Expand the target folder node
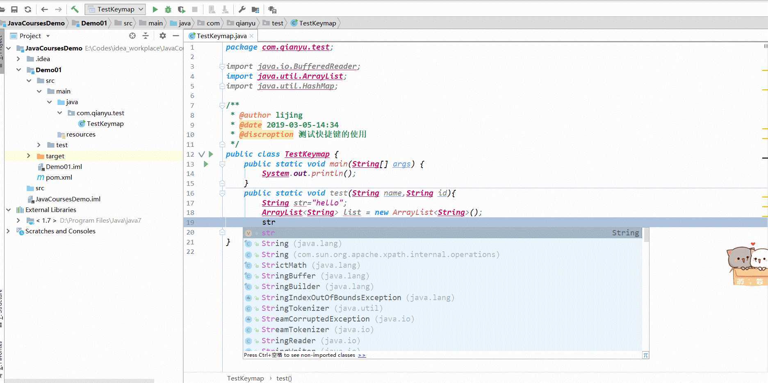 (x=29, y=156)
